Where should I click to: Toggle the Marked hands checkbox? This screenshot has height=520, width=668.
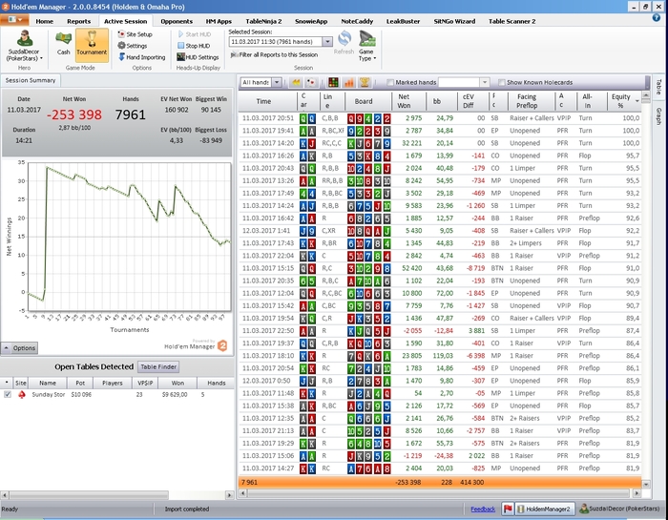(x=389, y=82)
